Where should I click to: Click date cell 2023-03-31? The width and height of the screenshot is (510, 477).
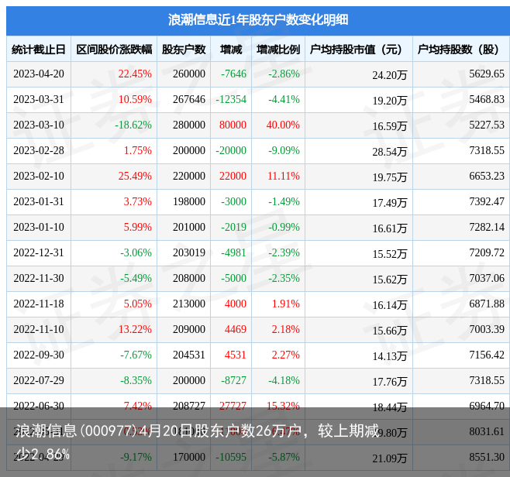(x=39, y=99)
